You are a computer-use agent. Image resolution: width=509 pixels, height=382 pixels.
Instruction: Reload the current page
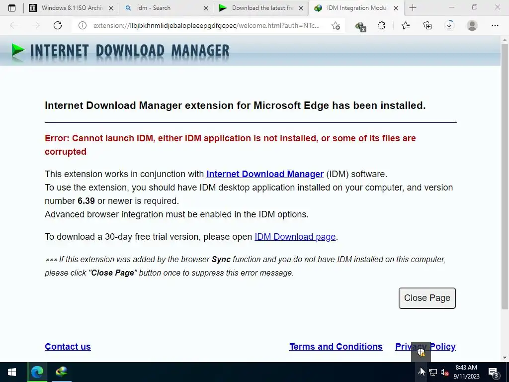58,25
